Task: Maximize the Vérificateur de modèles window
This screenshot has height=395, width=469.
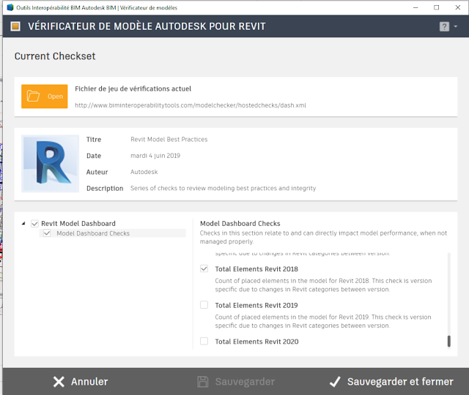Action: [437, 7]
